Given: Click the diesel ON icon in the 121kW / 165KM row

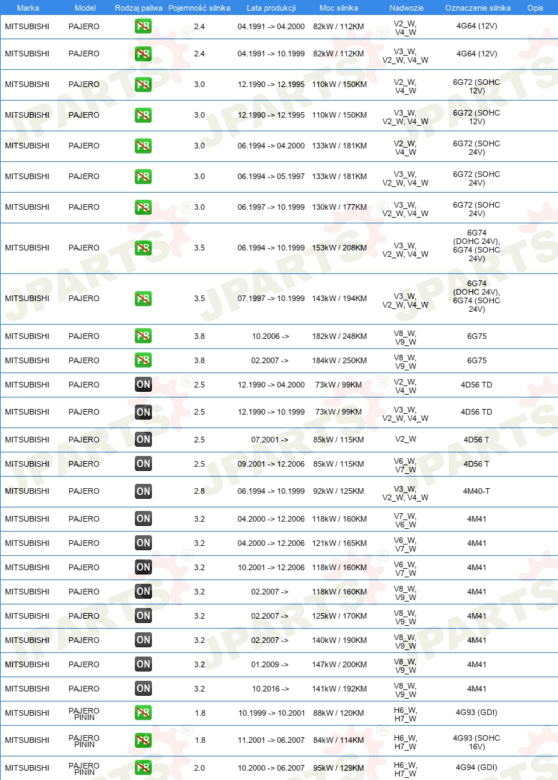Looking at the screenshot, I should pyautogui.click(x=143, y=543).
